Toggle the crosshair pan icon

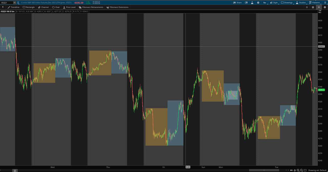pos(295,170)
